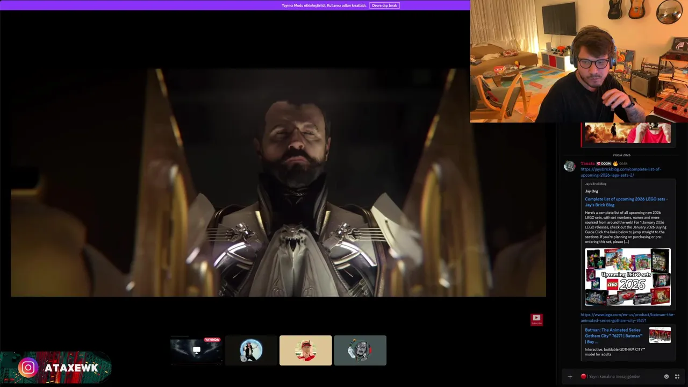The width and height of the screenshot is (688, 387).
Task: Click the main stream video area
Action: [278, 183]
